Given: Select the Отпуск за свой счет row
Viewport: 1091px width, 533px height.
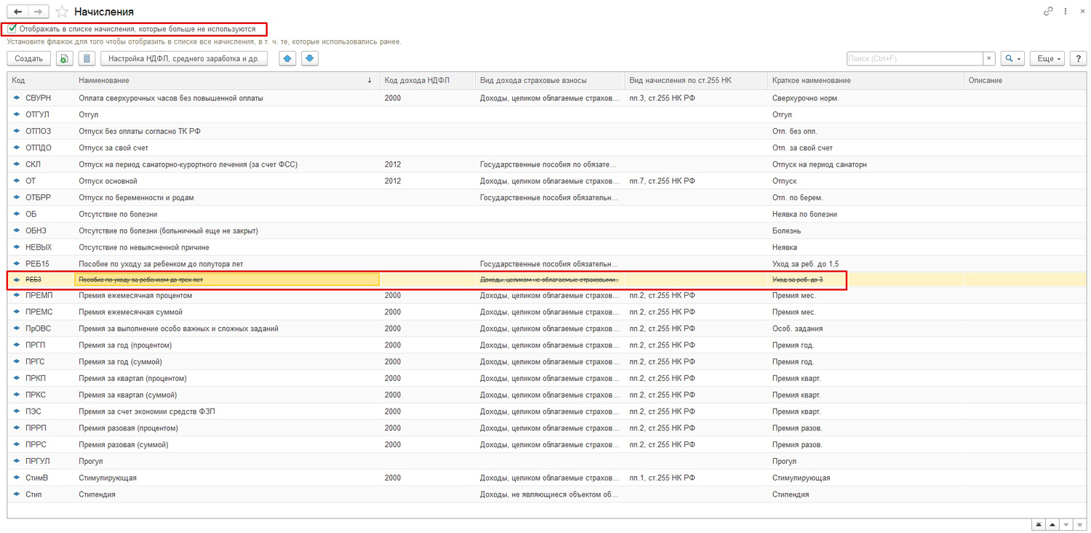Looking at the screenshot, I should coord(547,148).
